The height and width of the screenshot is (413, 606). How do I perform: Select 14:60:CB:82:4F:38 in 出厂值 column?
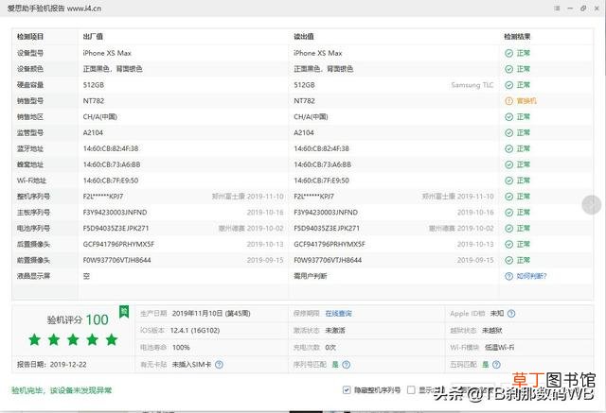[x=111, y=148]
